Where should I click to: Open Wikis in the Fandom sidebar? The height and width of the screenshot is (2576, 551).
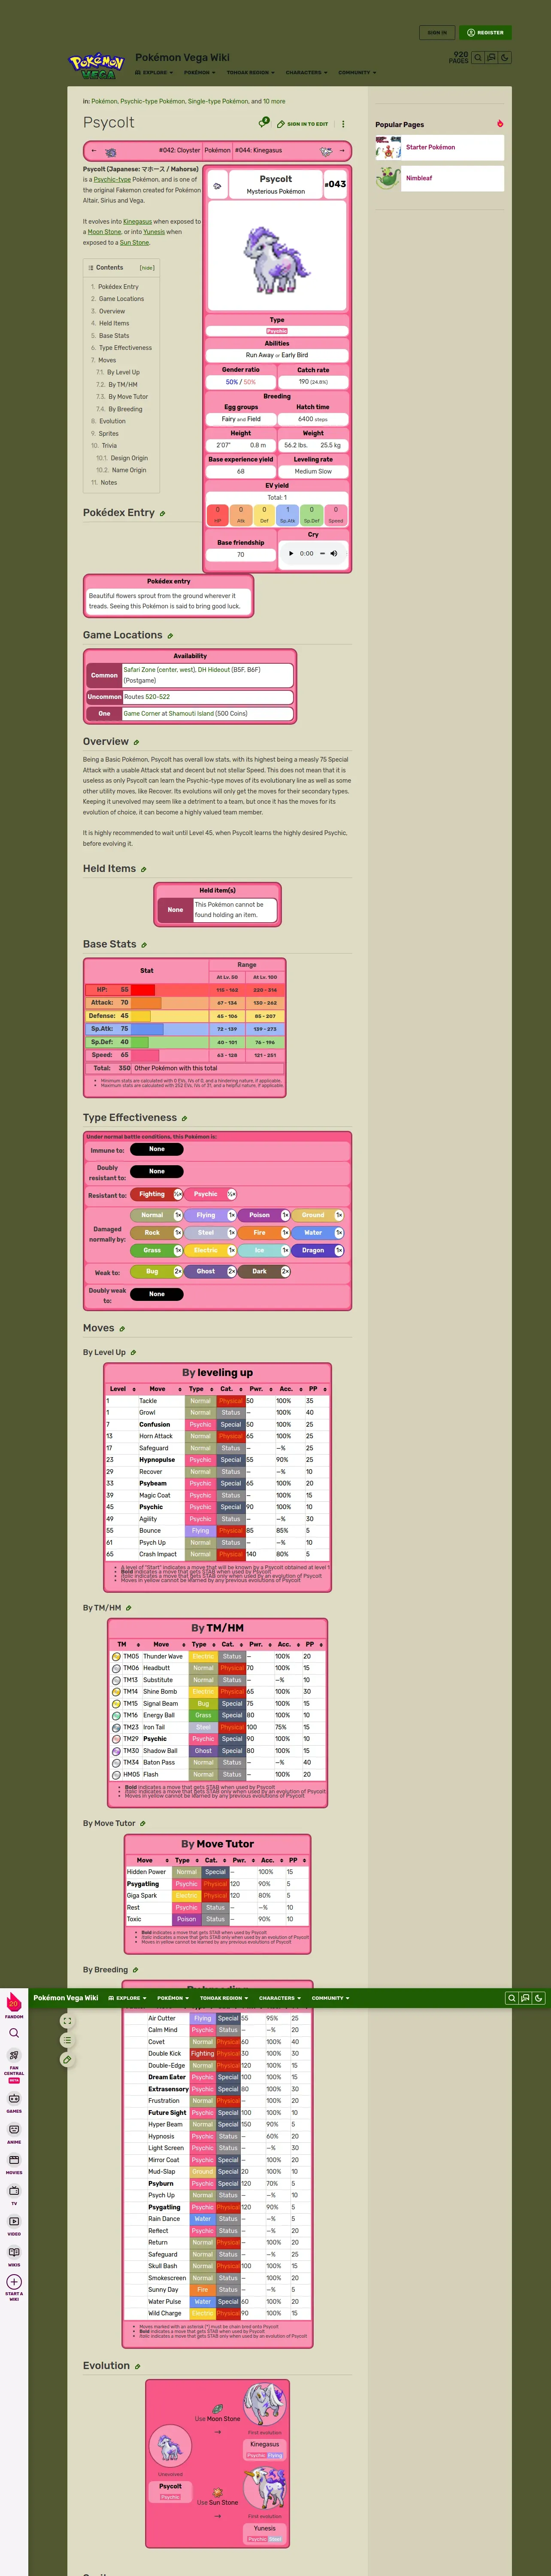click(14, 2256)
